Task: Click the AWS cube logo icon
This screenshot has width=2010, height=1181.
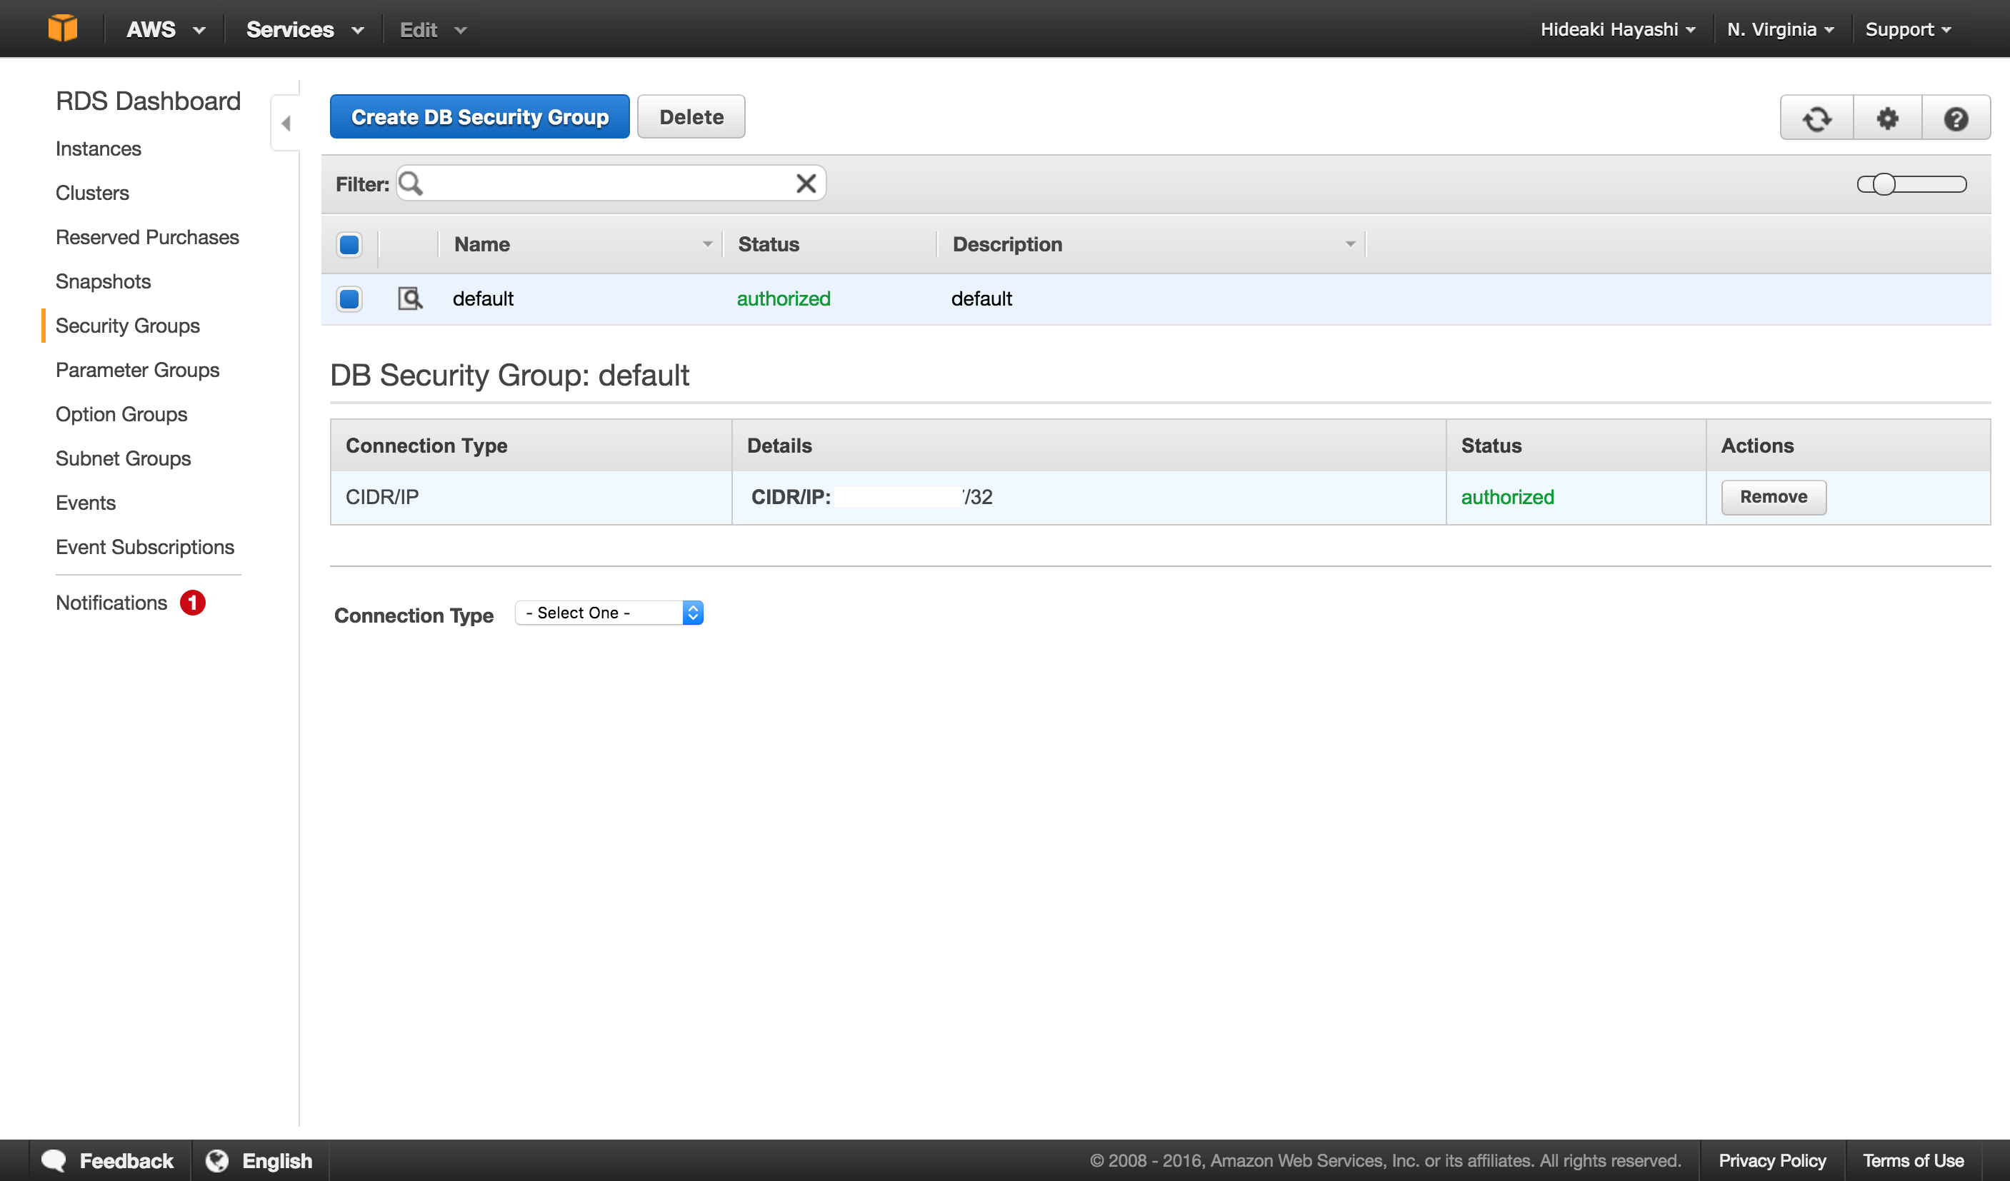Action: 62,29
